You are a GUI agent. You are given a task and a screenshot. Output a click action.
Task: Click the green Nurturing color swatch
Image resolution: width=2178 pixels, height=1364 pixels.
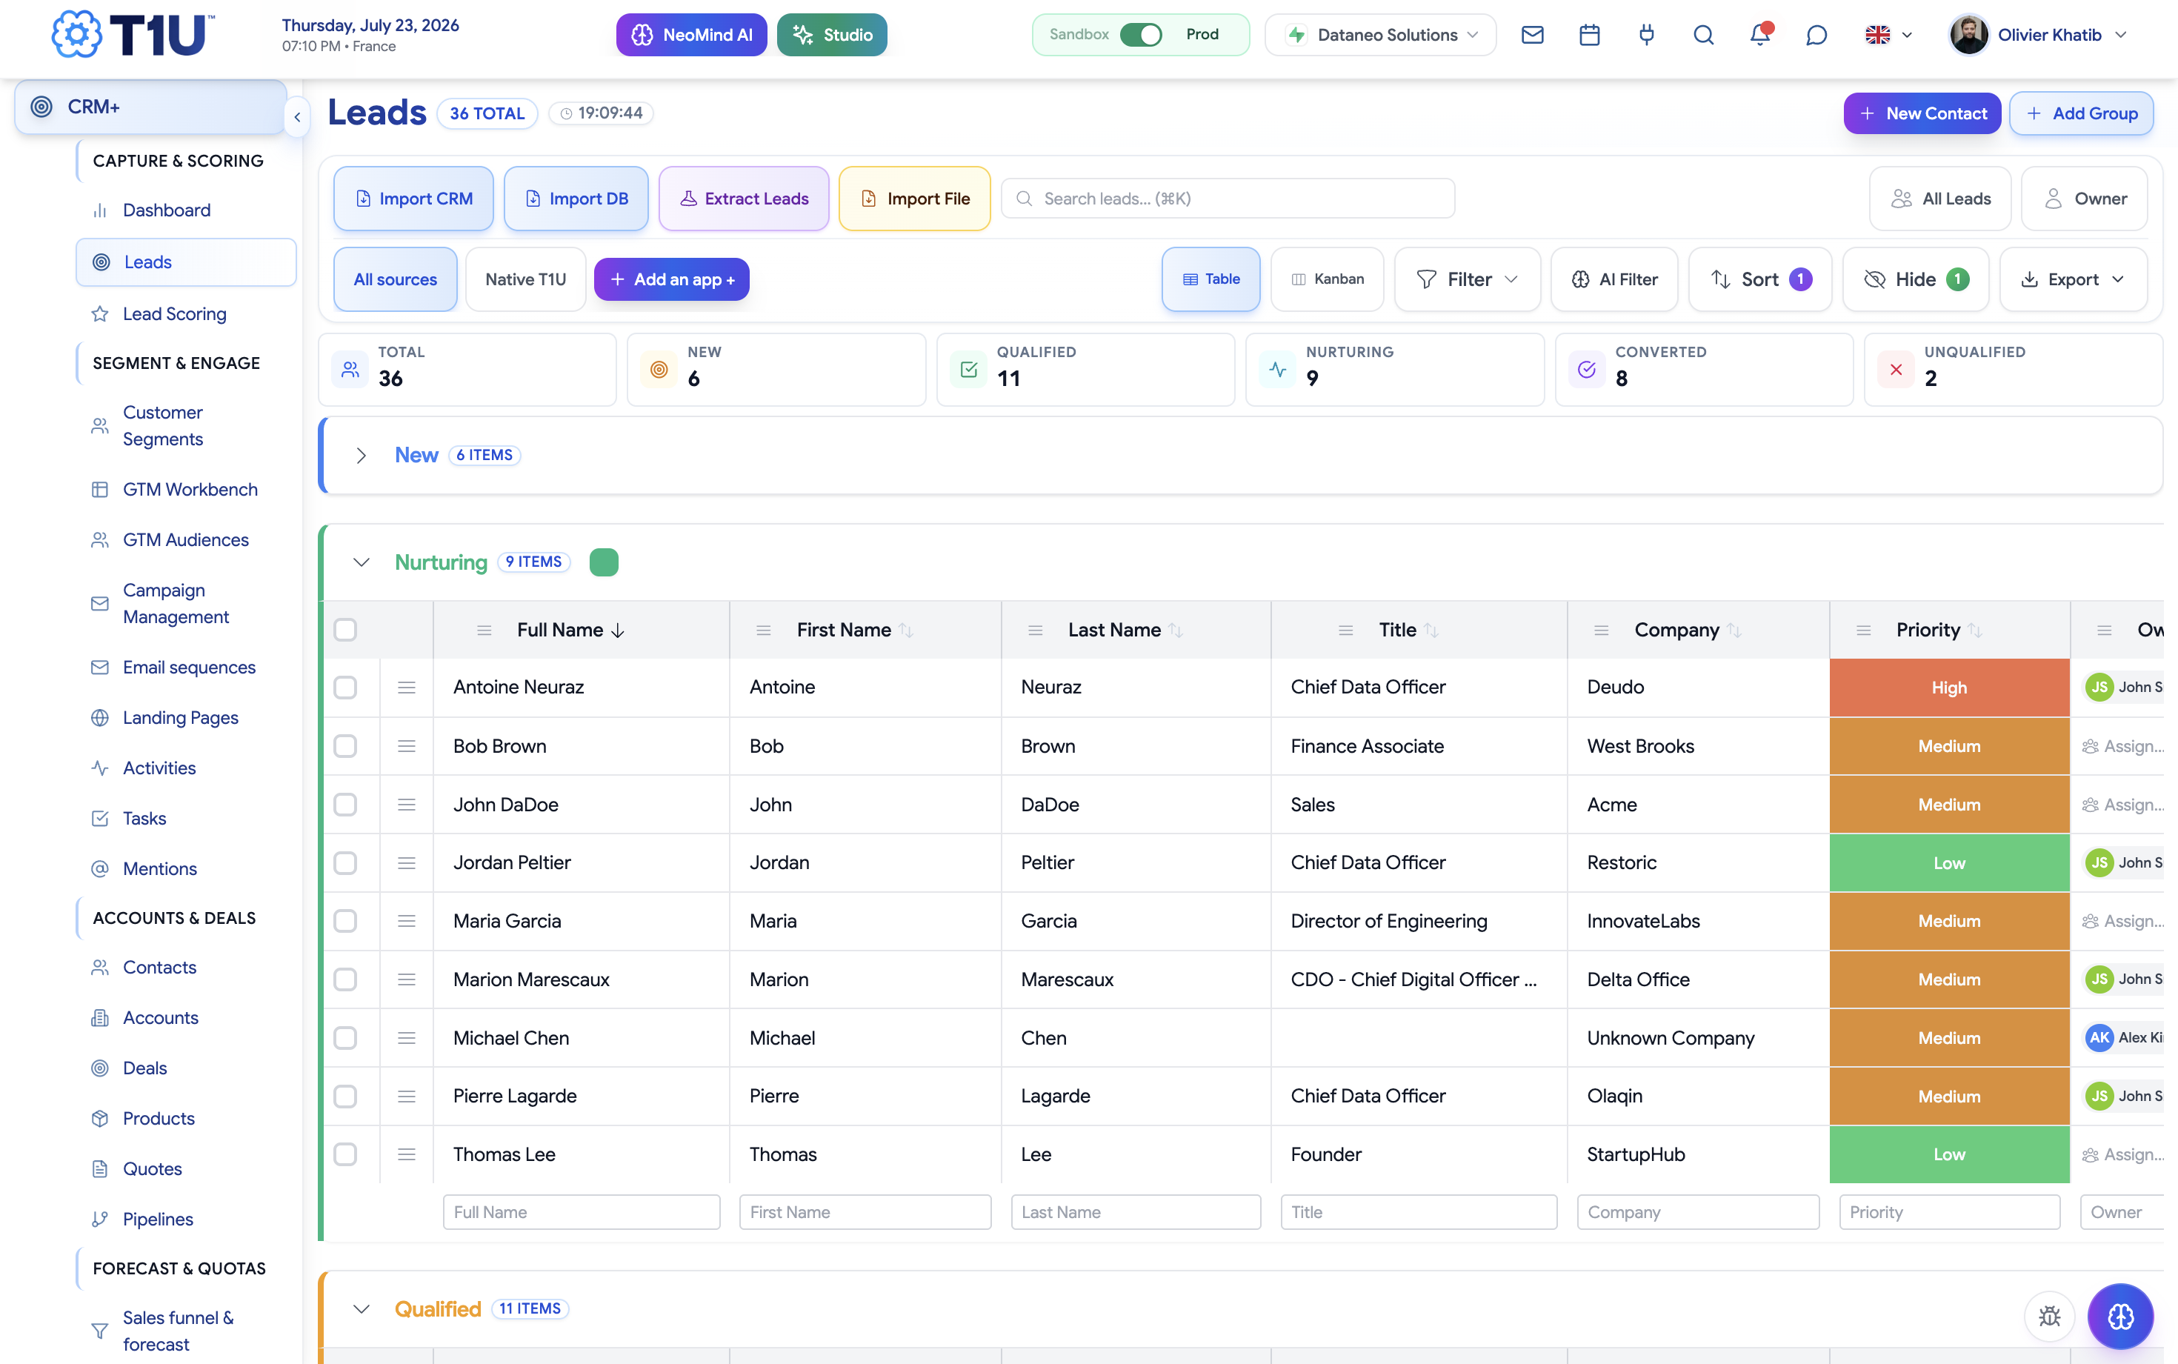603,562
